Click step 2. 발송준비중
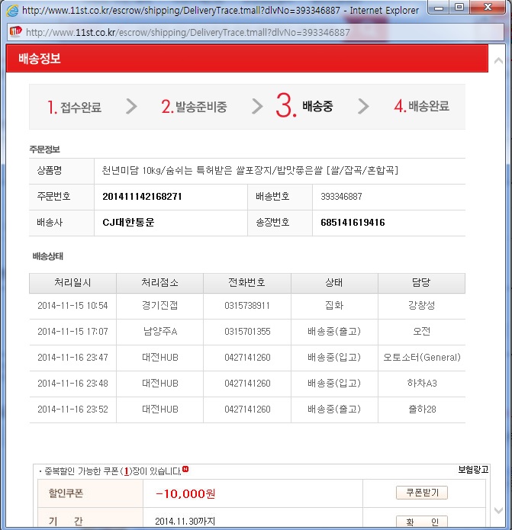Image resolution: width=512 pixels, height=530 pixels. tap(194, 107)
